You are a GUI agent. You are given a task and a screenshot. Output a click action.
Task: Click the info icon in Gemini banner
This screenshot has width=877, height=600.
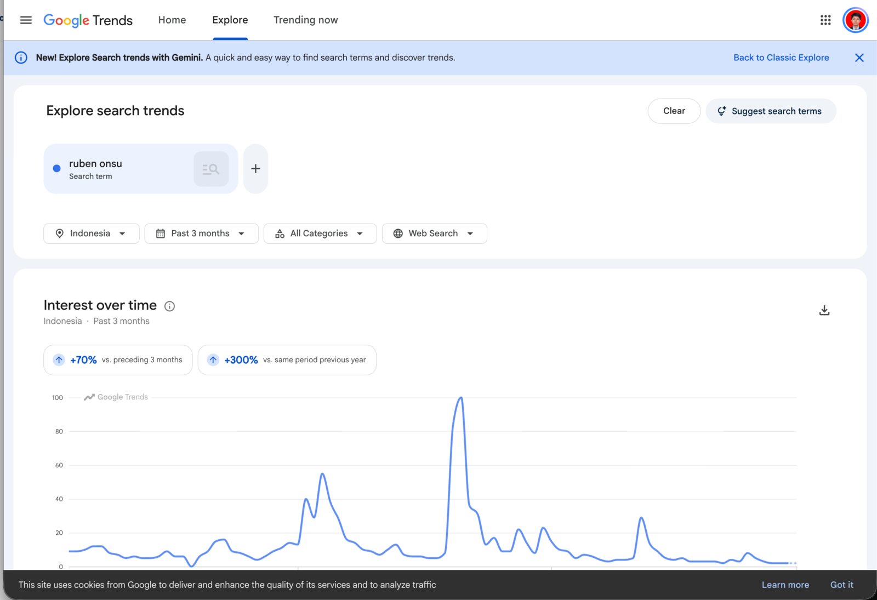coord(21,58)
